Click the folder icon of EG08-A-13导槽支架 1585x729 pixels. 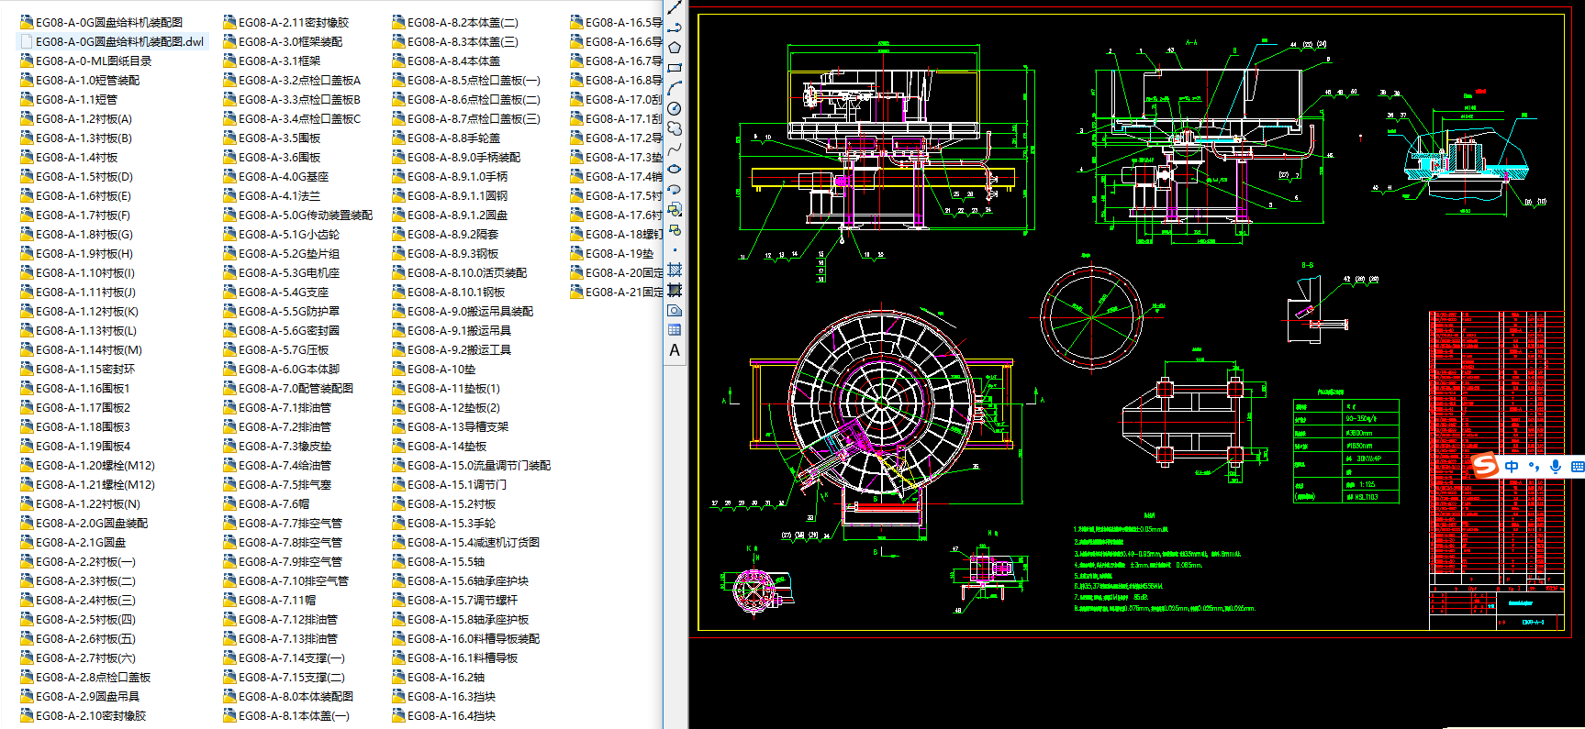tap(398, 426)
